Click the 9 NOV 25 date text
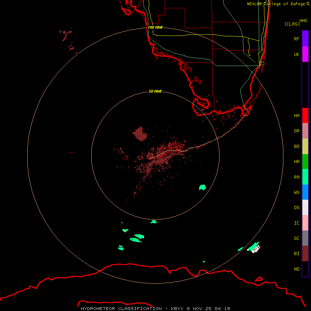 (199, 309)
